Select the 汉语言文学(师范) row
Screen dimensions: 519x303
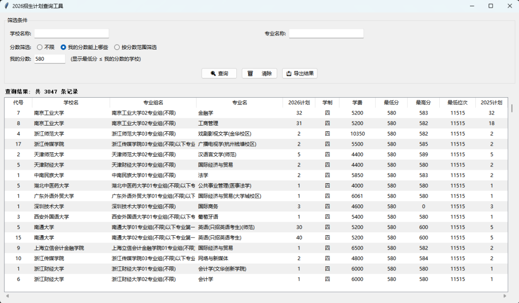[256, 154]
